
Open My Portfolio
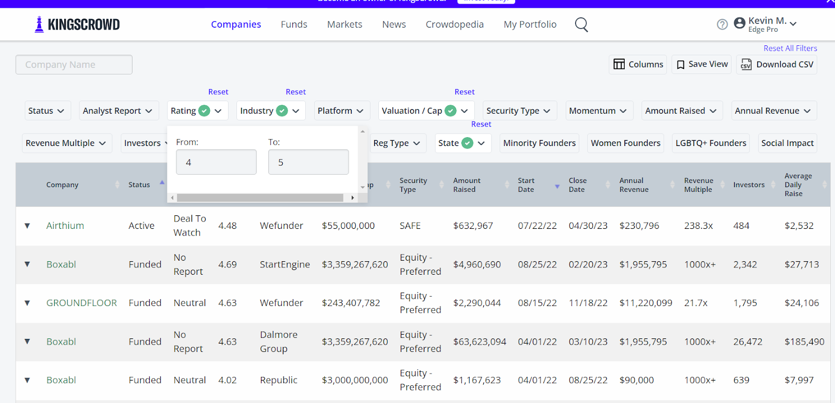(x=530, y=25)
